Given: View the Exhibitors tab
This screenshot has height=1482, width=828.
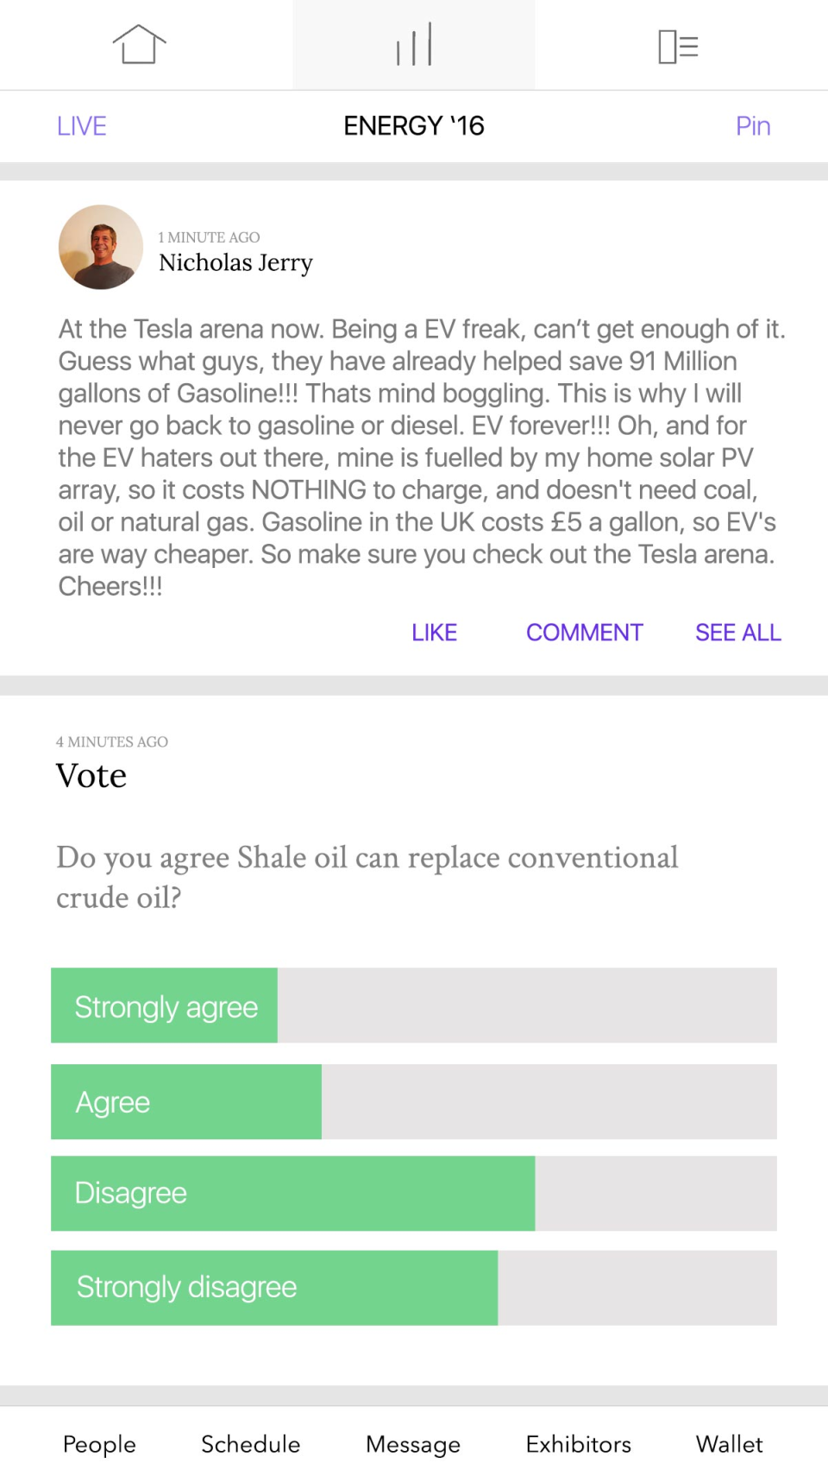Looking at the screenshot, I should coord(579,1444).
